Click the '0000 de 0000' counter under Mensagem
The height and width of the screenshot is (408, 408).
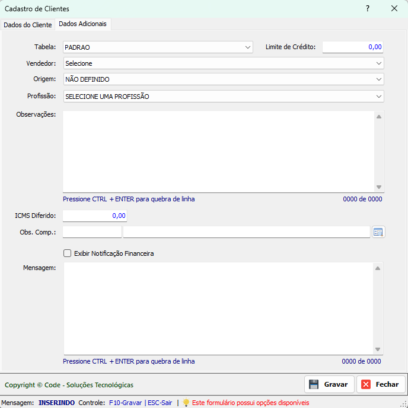pos(361,361)
